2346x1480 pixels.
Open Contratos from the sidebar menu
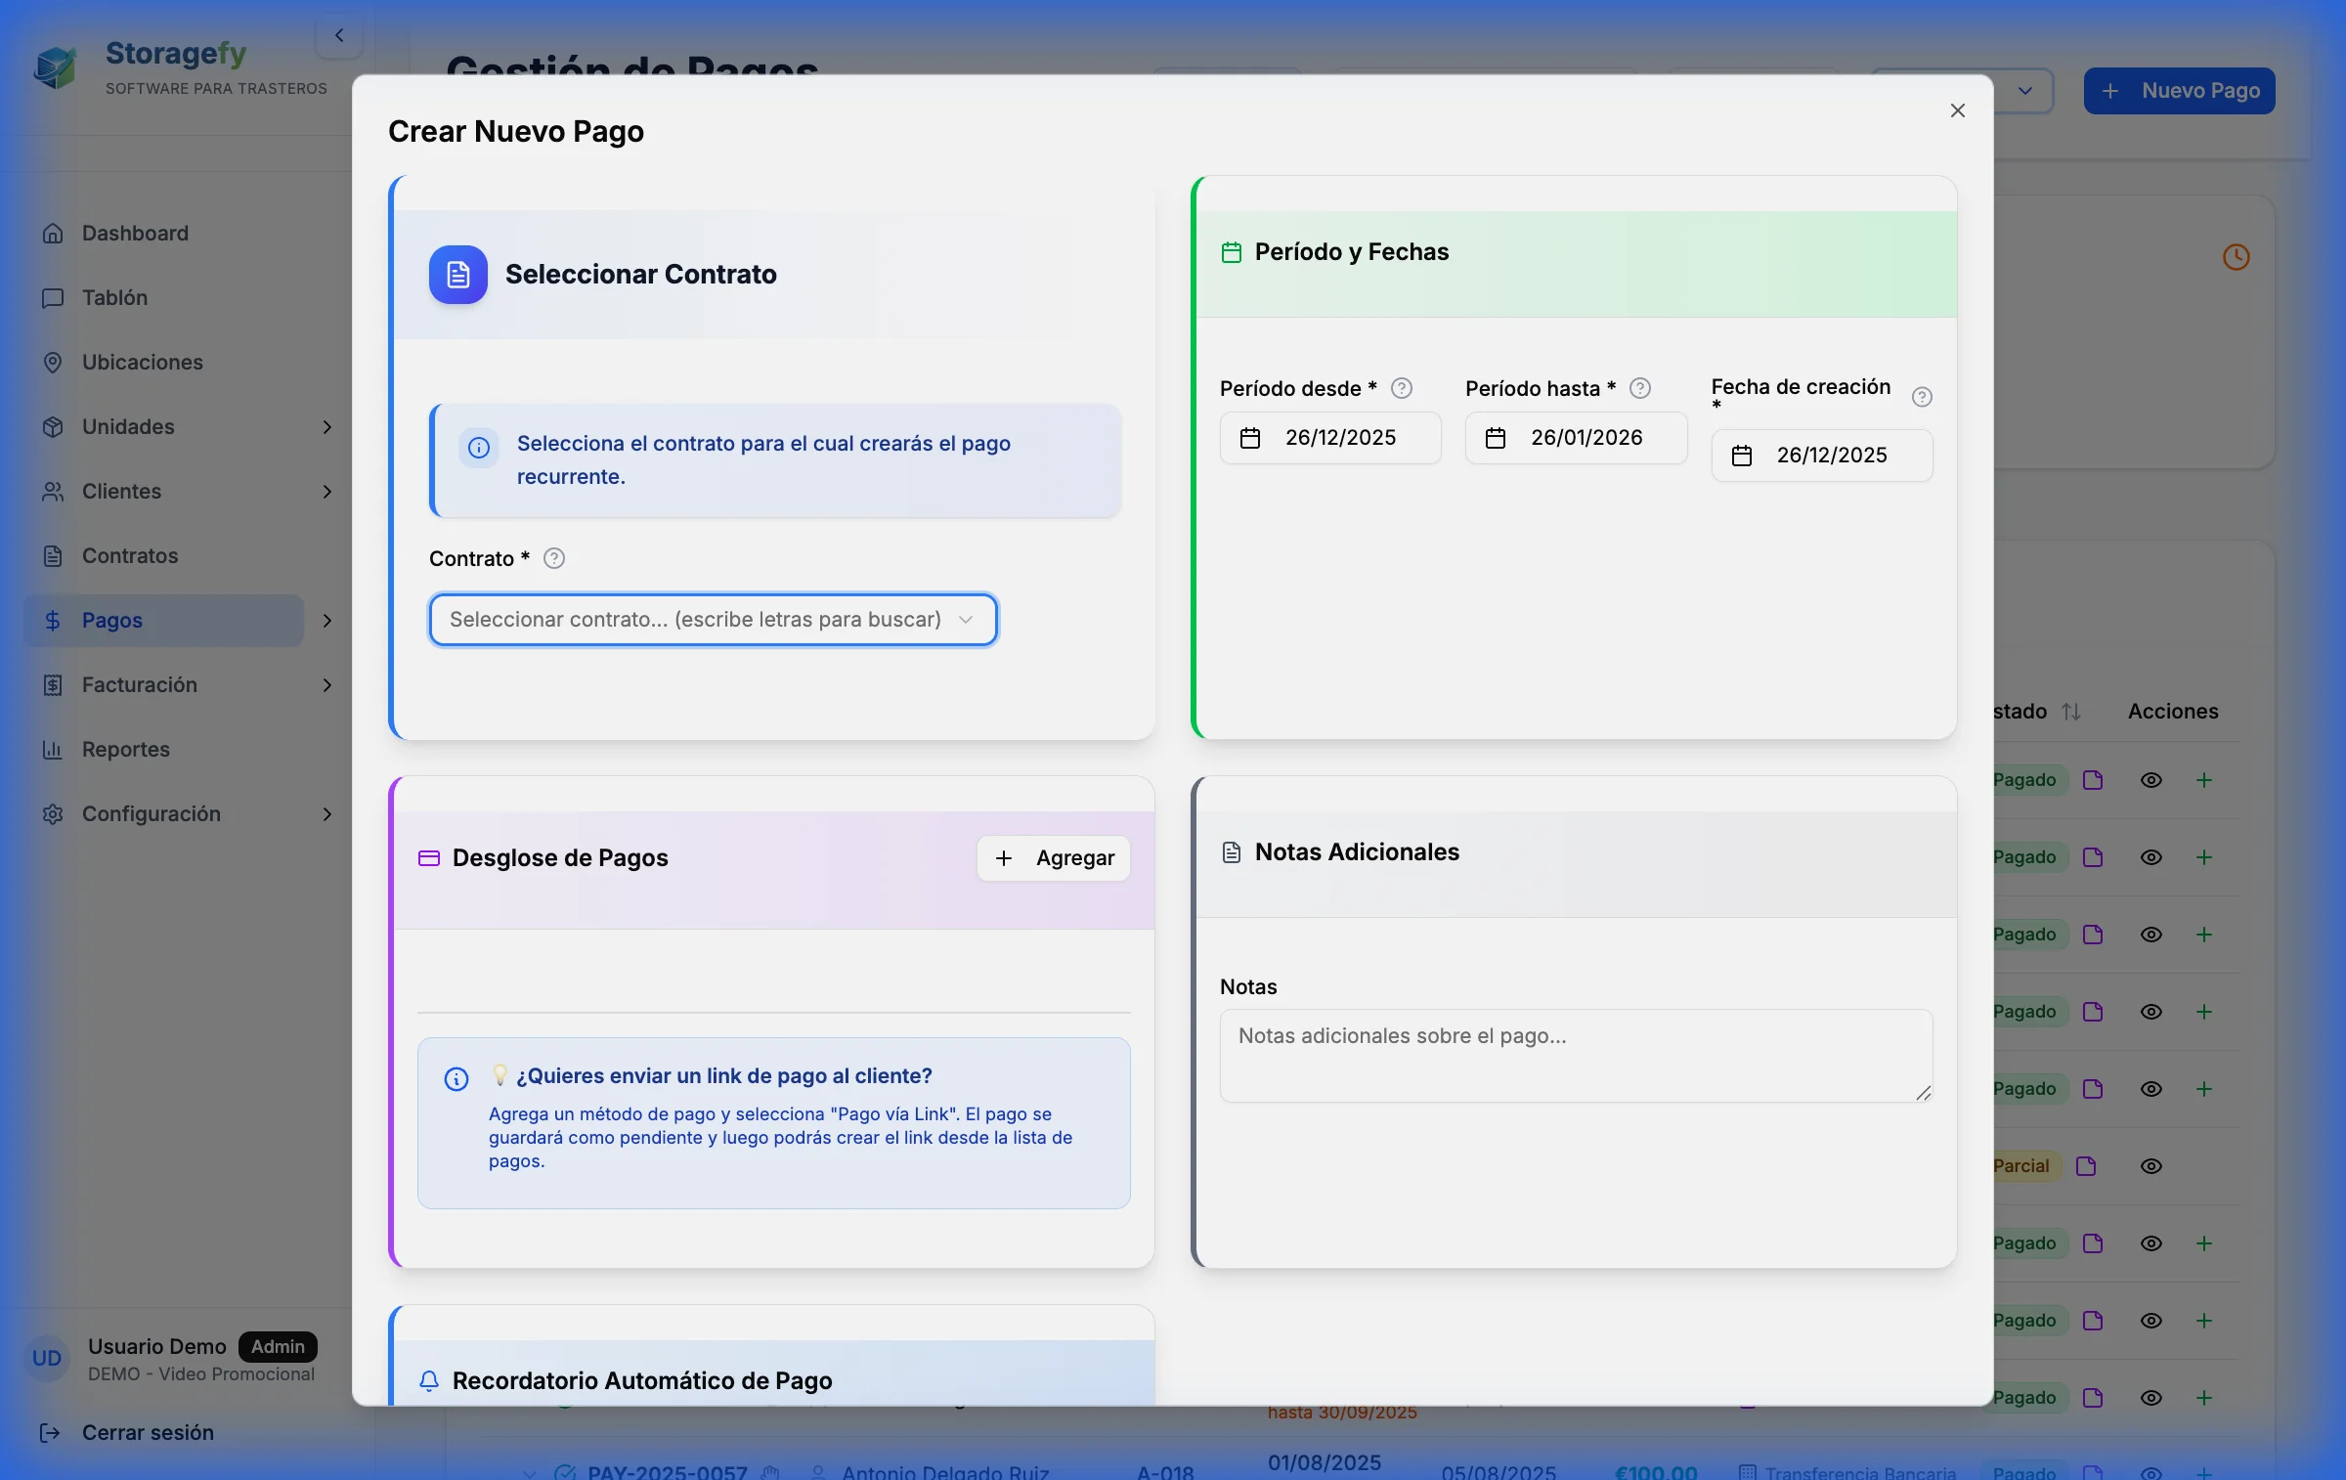coord(129,556)
